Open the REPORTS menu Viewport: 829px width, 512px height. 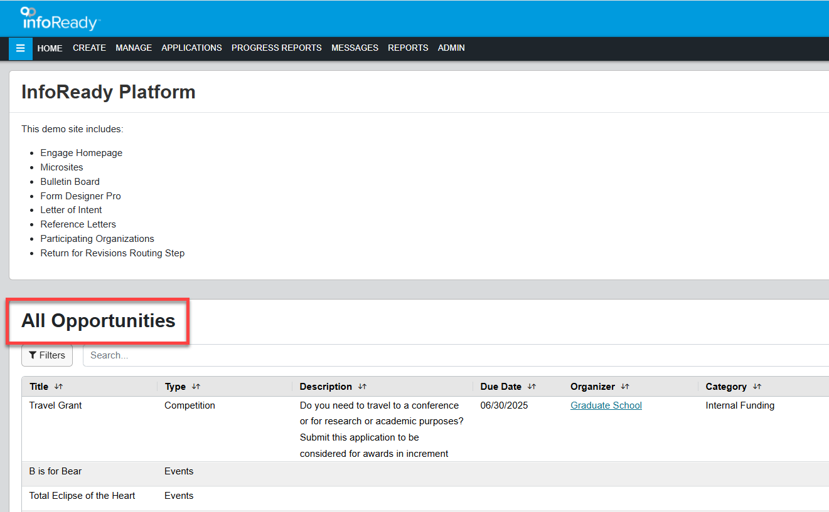coord(408,48)
